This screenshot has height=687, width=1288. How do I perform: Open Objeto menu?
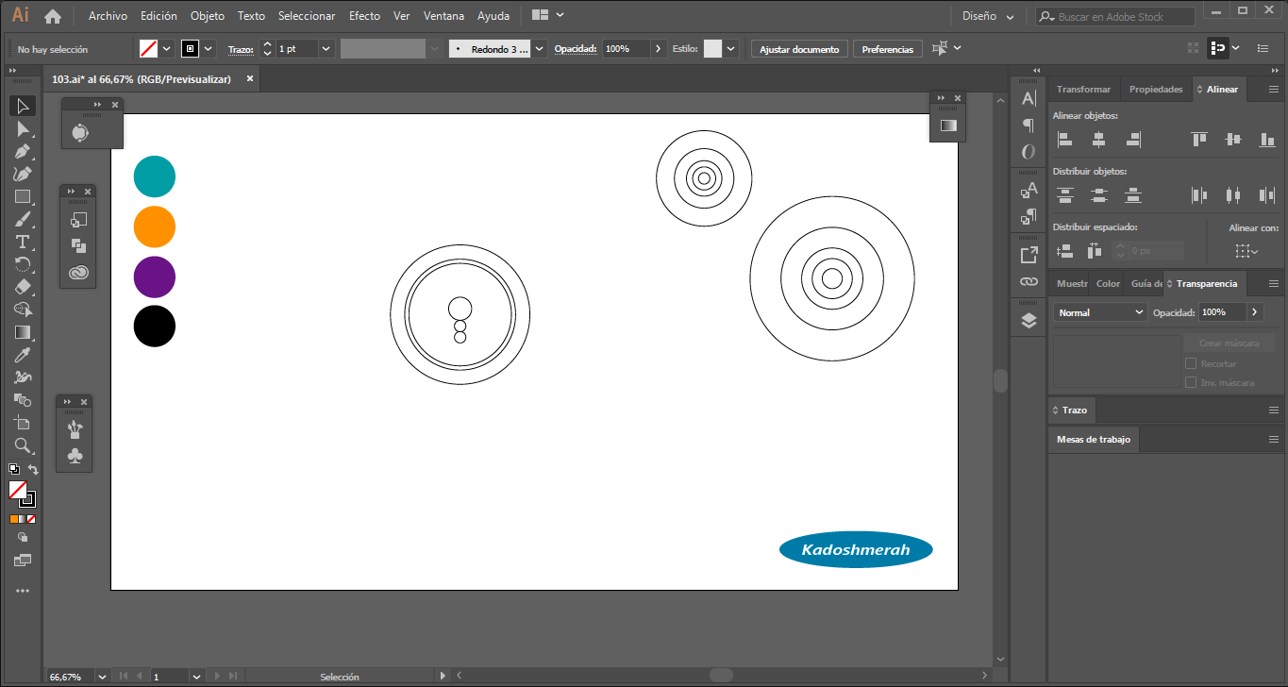point(208,16)
